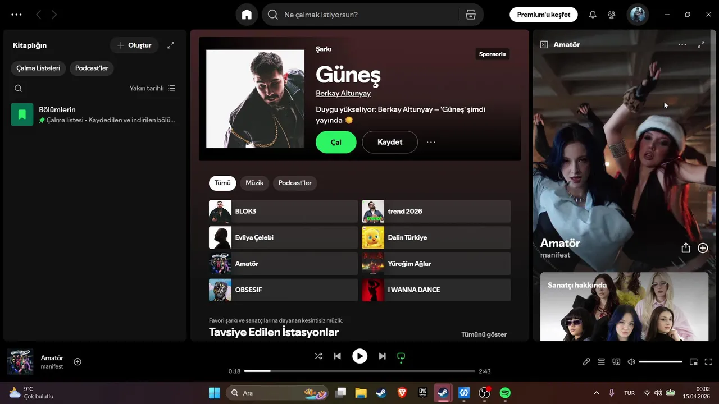The height and width of the screenshot is (404, 719).
Task: Open the notifications bell
Action: pos(593,15)
